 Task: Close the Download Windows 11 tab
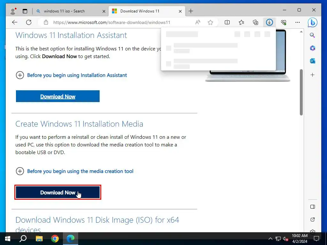pyautogui.click(x=180, y=11)
